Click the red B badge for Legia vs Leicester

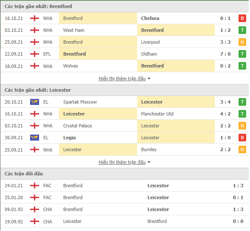pos(243,138)
